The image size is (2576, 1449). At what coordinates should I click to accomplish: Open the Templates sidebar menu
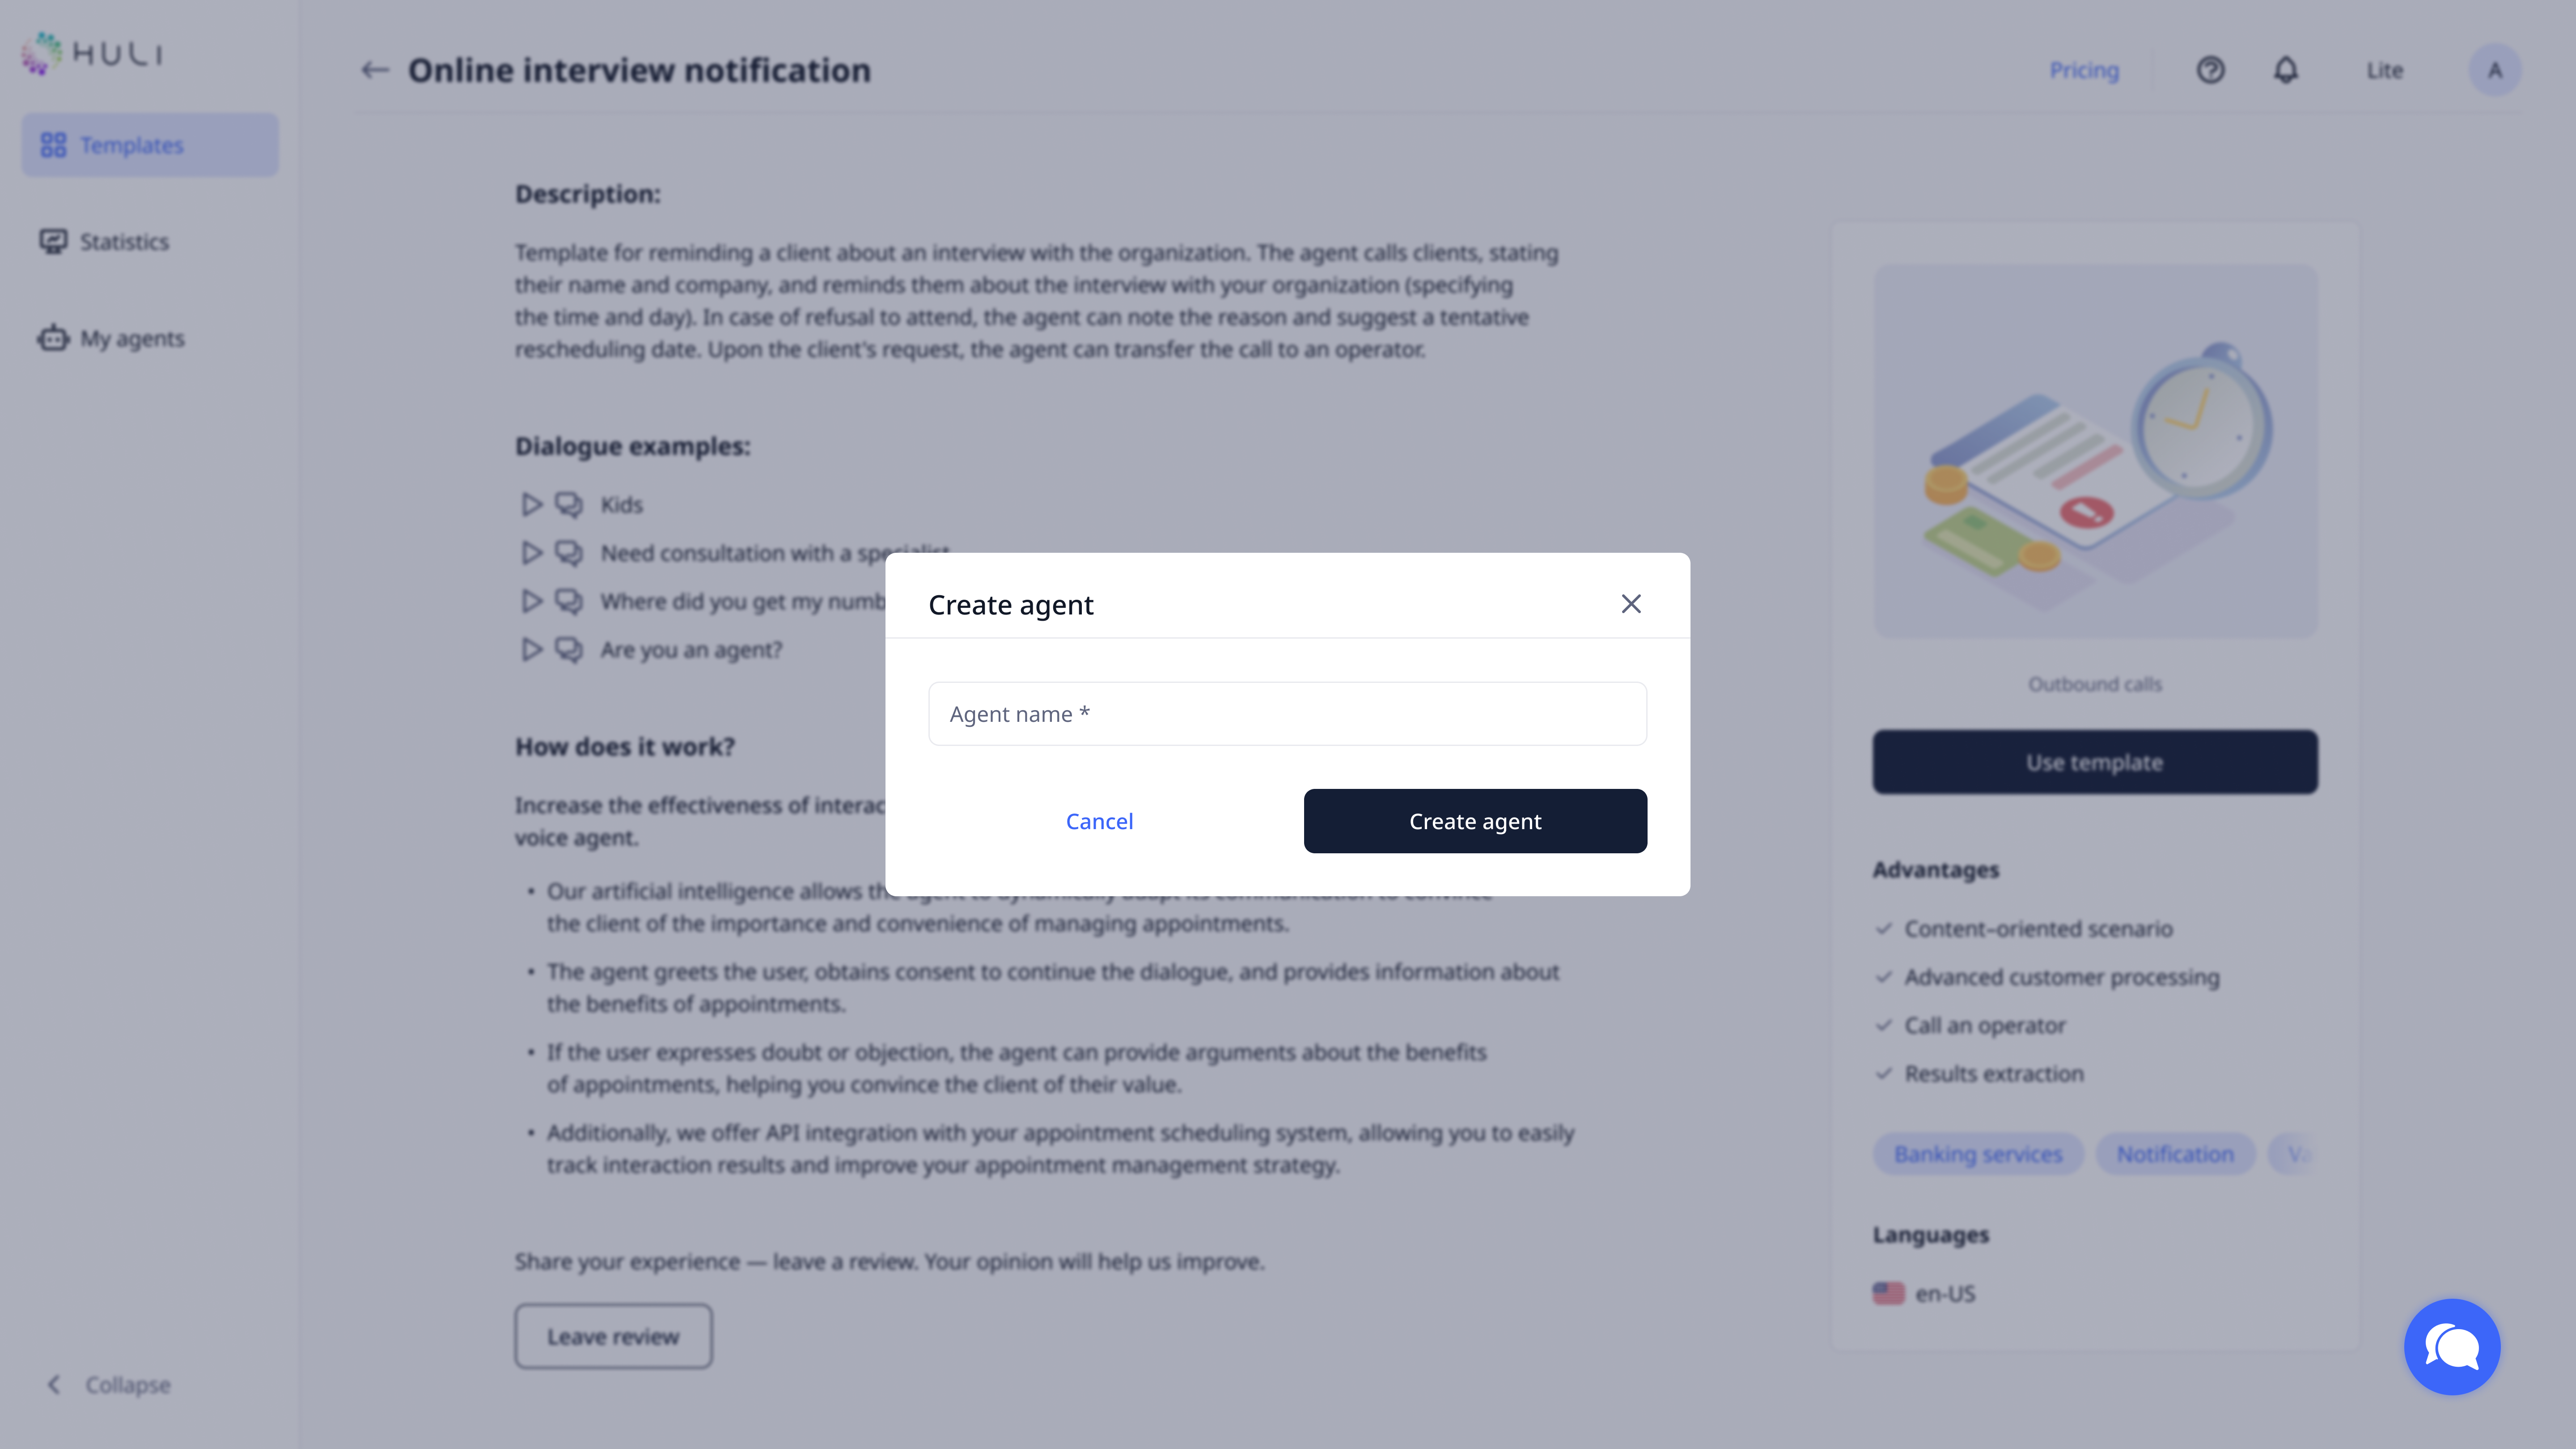[x=150, y=145]
